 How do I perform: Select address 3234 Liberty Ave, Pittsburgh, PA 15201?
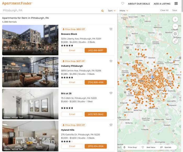(81, 39)
